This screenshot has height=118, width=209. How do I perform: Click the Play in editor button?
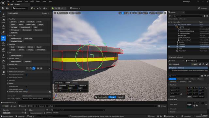(53, 8)
